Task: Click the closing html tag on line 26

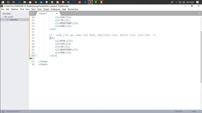Action: (x=43, y=64)
